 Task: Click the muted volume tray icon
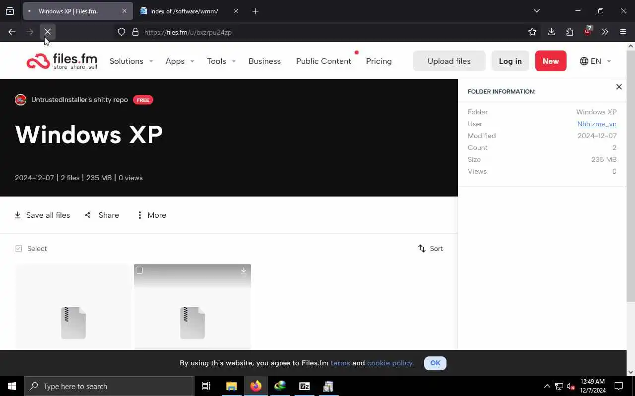point(571,386)
